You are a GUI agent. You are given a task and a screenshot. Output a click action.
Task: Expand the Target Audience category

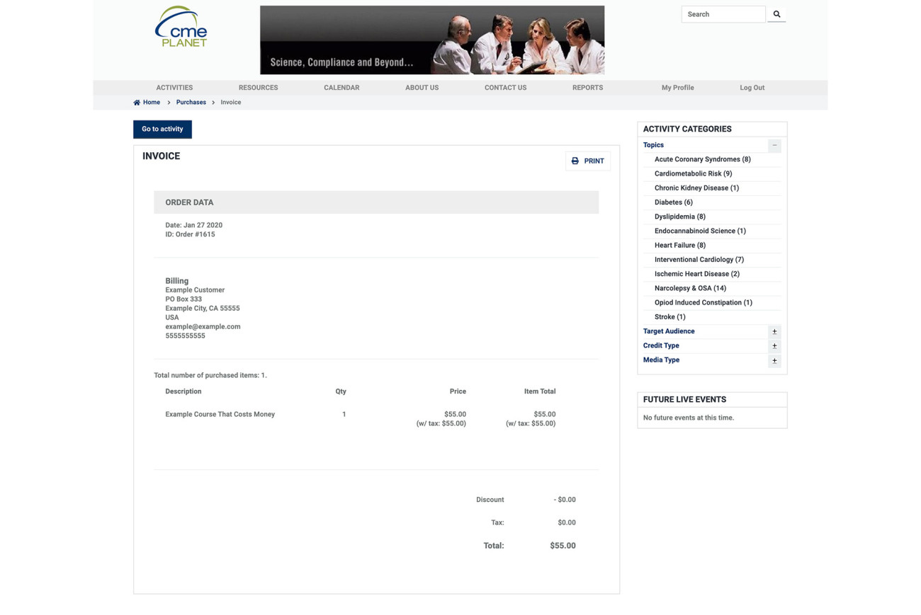tap(774, 332)
